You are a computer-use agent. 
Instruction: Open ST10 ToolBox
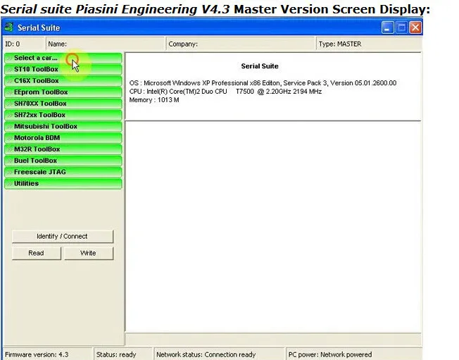click(63, 70)
